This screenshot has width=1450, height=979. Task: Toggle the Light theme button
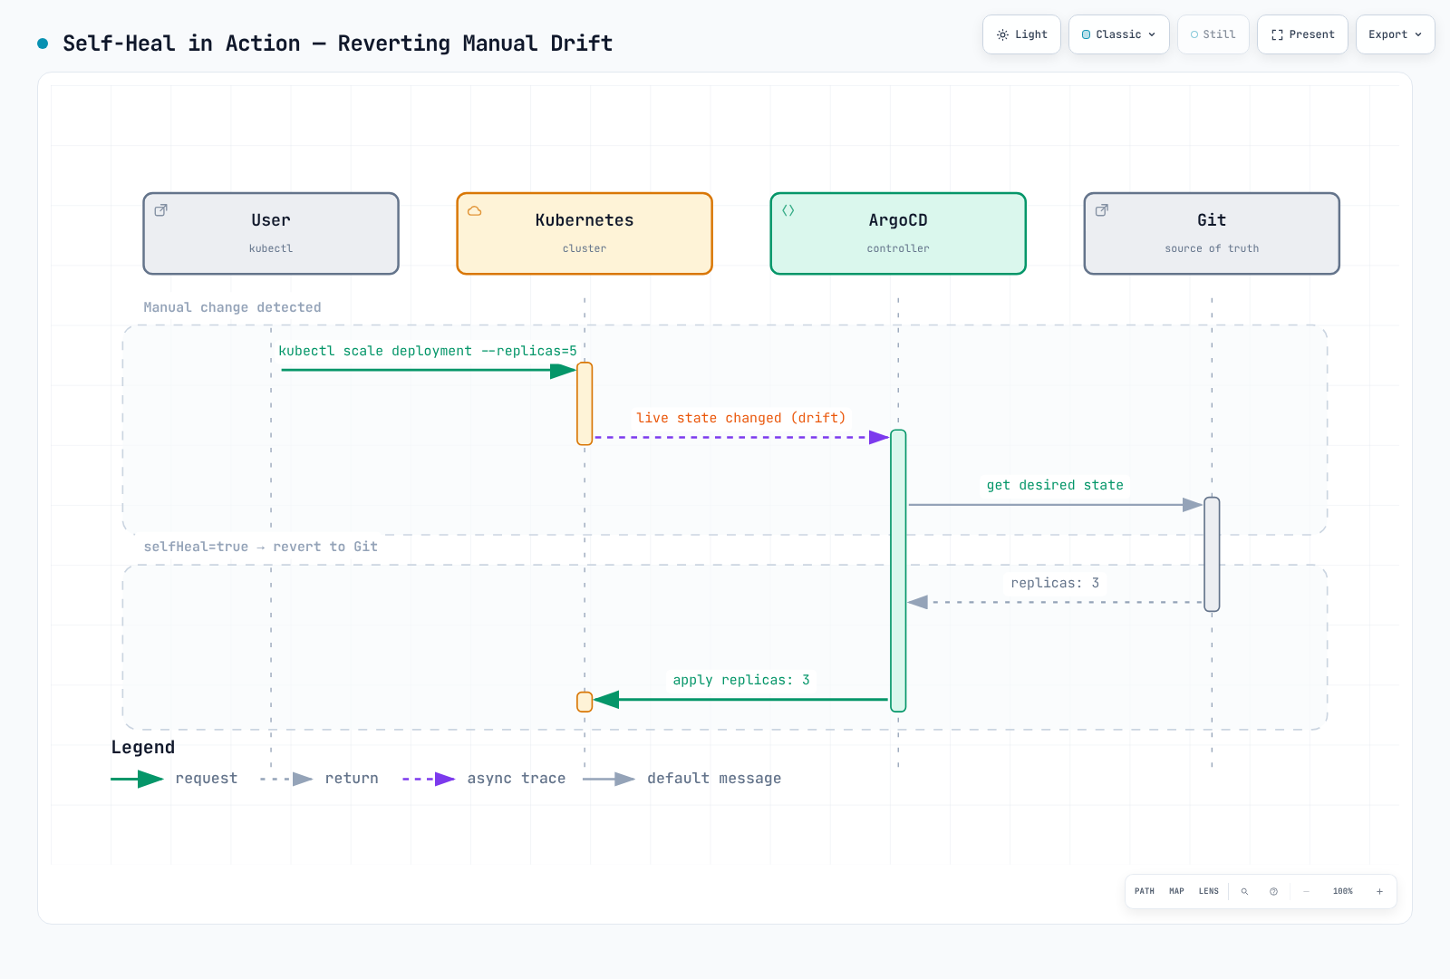[x=1021, y=34]
